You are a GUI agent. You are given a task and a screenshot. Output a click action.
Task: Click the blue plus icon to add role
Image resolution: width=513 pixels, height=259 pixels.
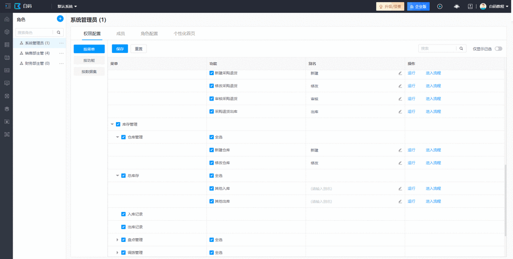(x=60, y=19)
